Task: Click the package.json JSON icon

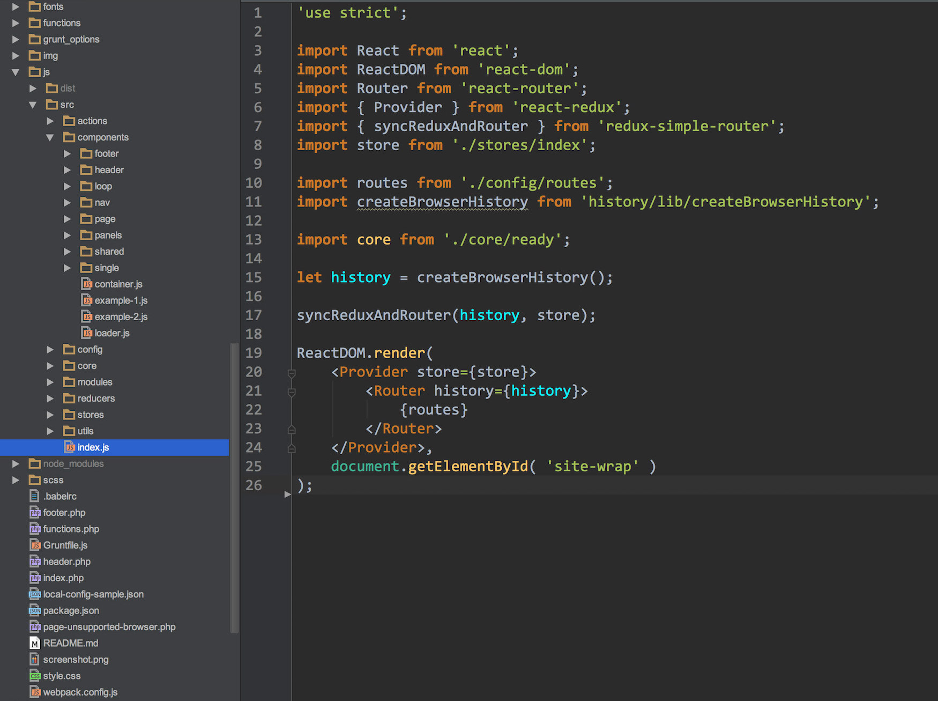Action: coord(35,610)
